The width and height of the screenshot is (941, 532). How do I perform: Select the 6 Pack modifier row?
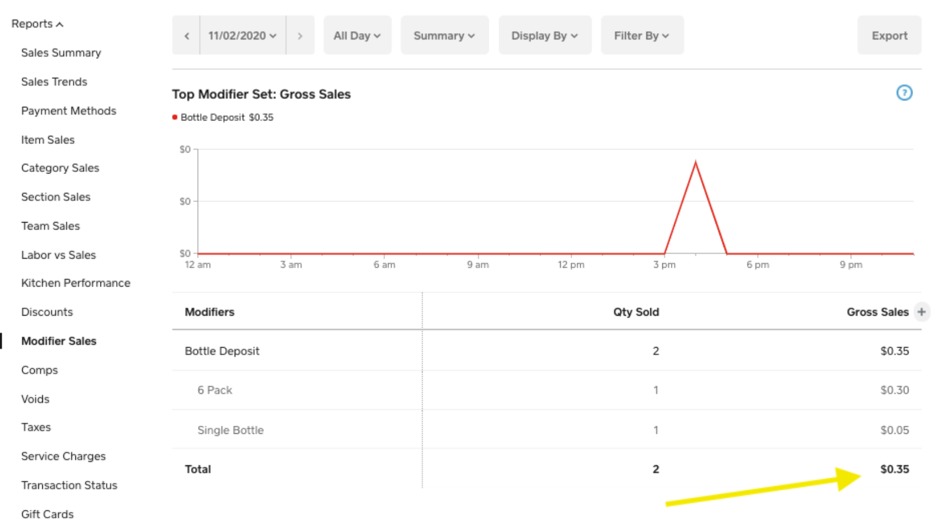tap(215, 390)
